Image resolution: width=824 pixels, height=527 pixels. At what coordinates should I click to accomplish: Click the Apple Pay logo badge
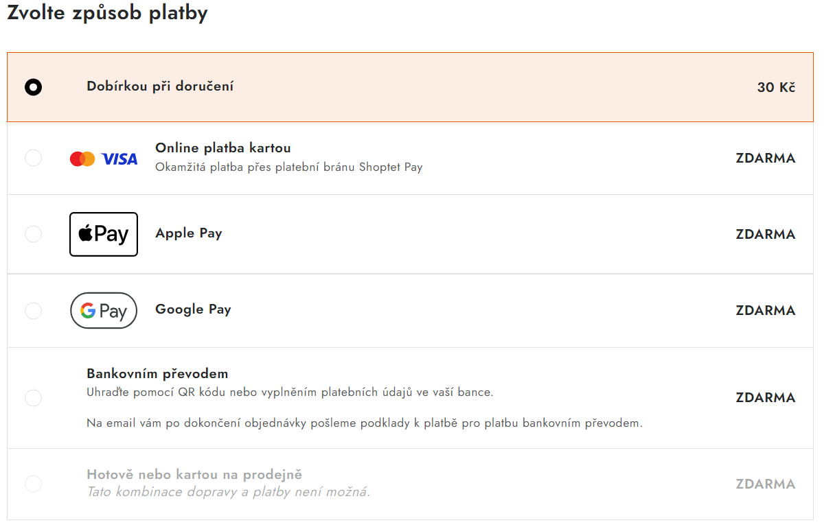(x=104, y=234)
